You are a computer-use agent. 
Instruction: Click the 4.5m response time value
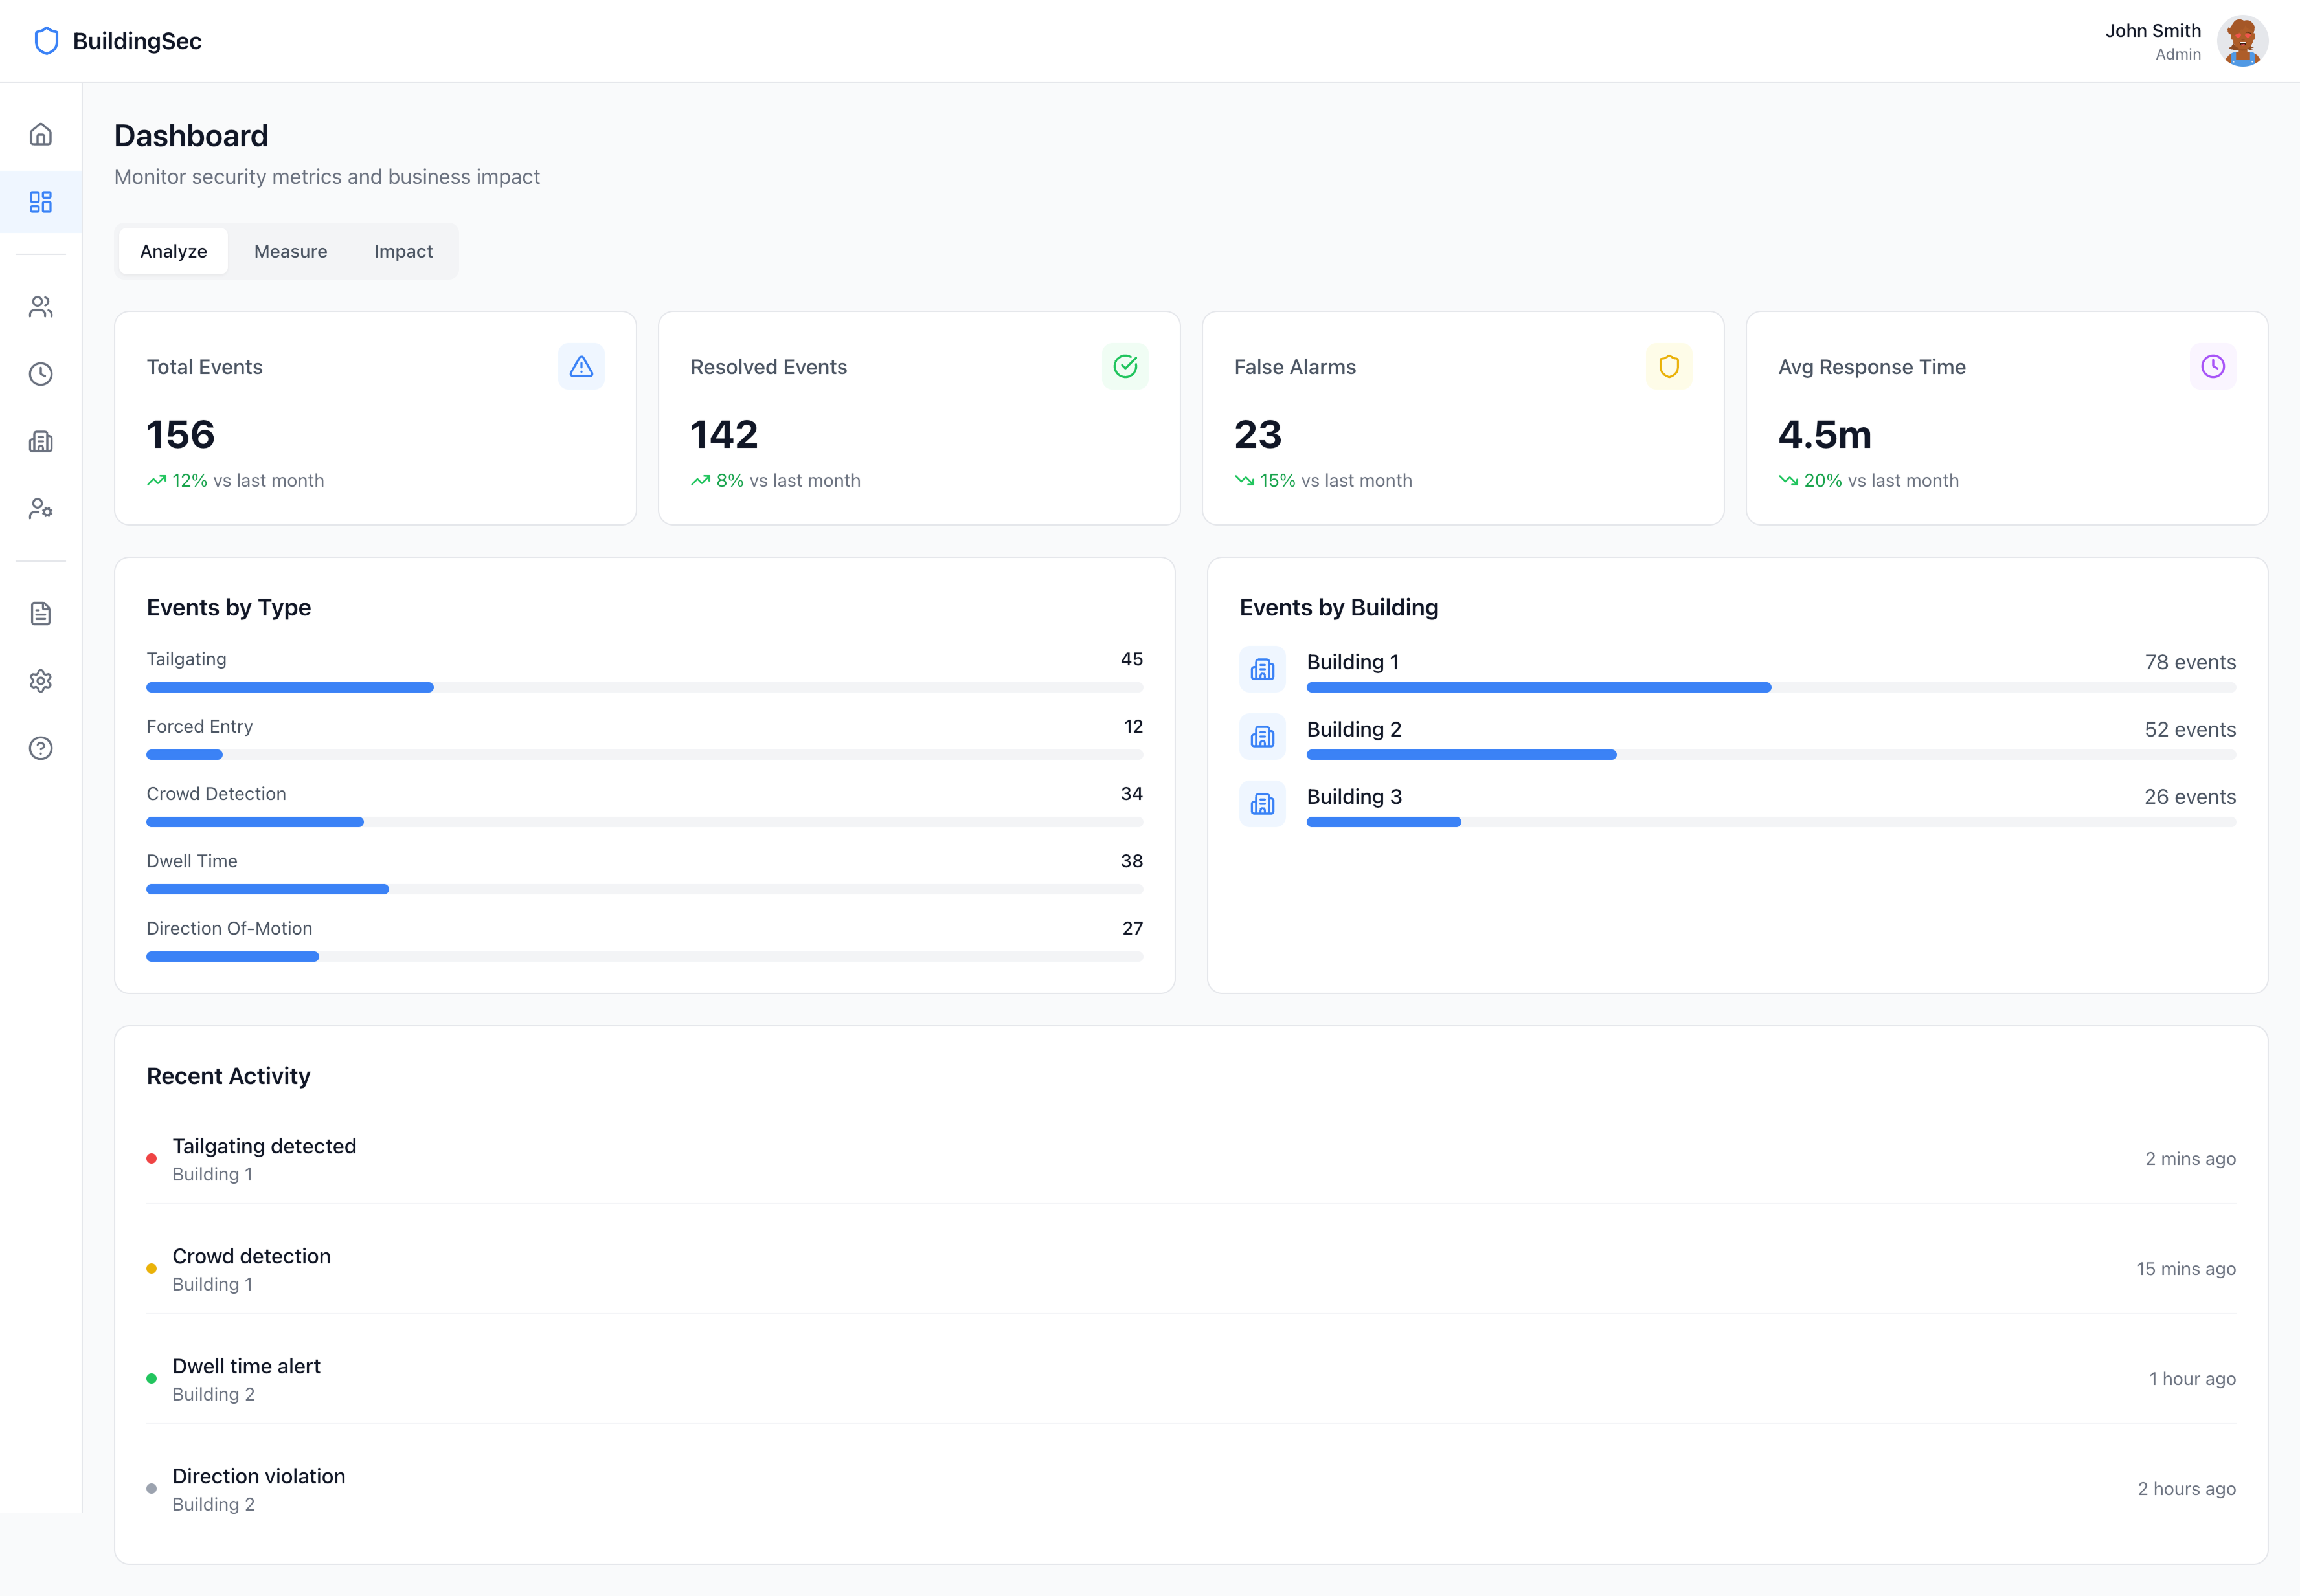[1825, 434]
